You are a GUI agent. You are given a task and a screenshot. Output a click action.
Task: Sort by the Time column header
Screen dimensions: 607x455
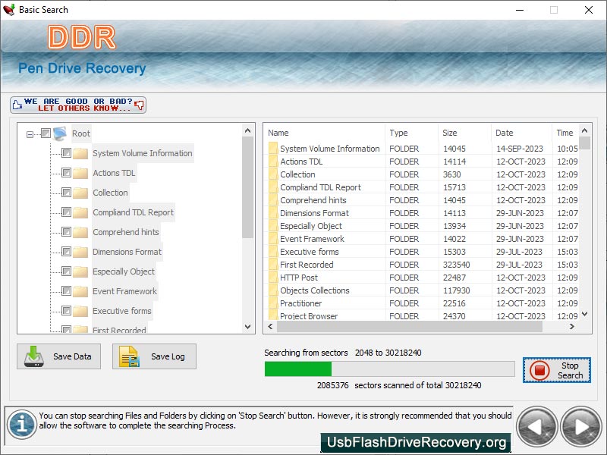point(565,133)
